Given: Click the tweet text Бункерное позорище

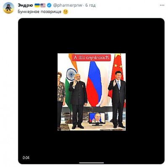Looking at the screenshot, I should 39,12.
